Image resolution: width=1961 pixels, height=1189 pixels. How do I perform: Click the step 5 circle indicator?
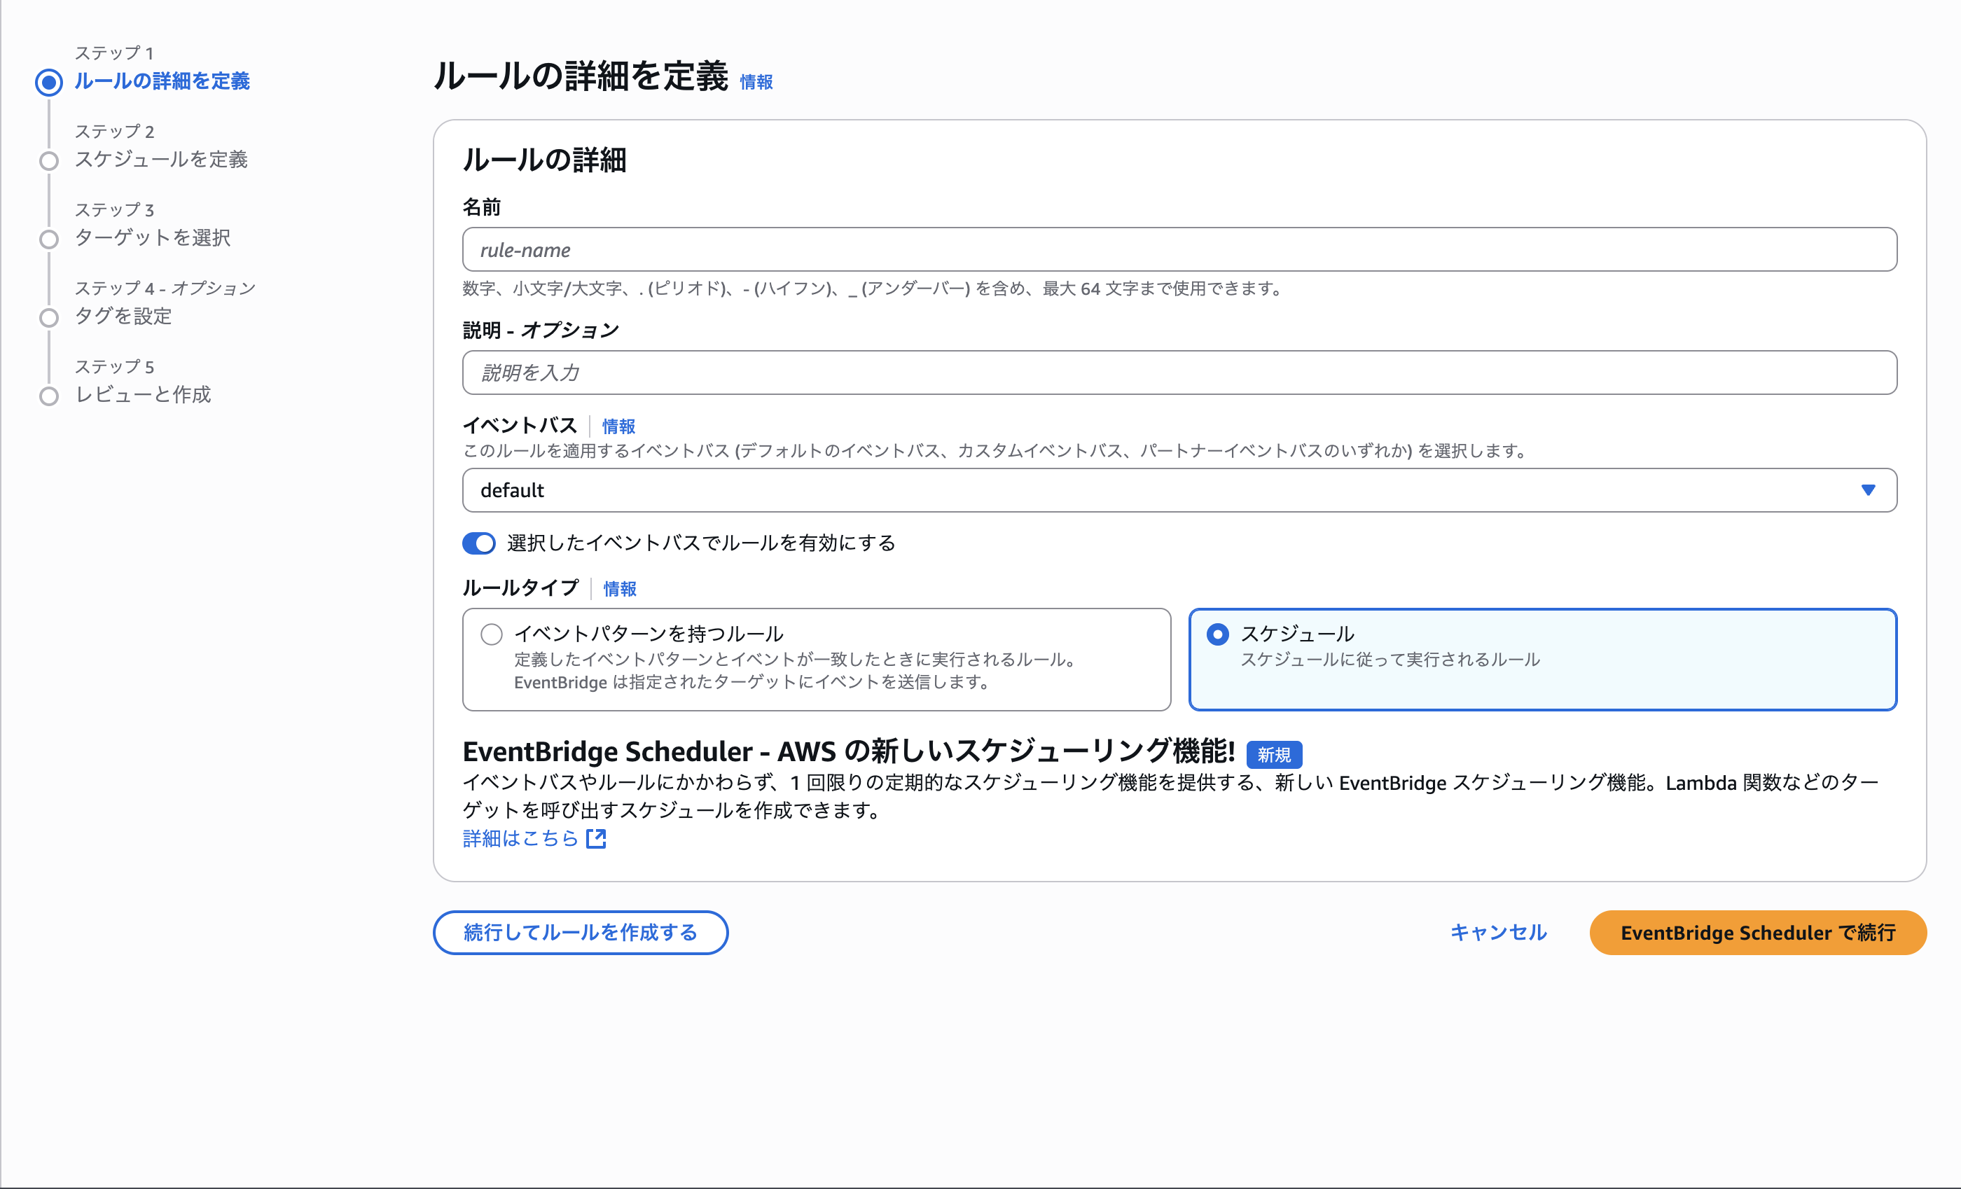pos(48,396)
